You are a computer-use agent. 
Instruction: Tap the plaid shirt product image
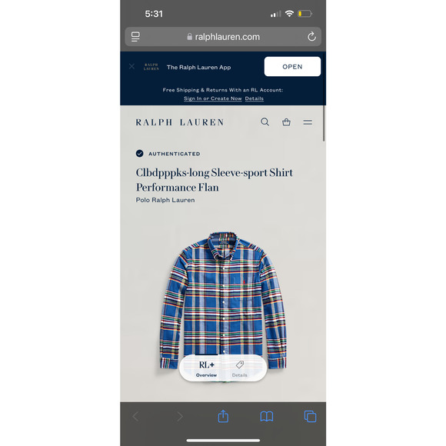(x=223, y=301)
